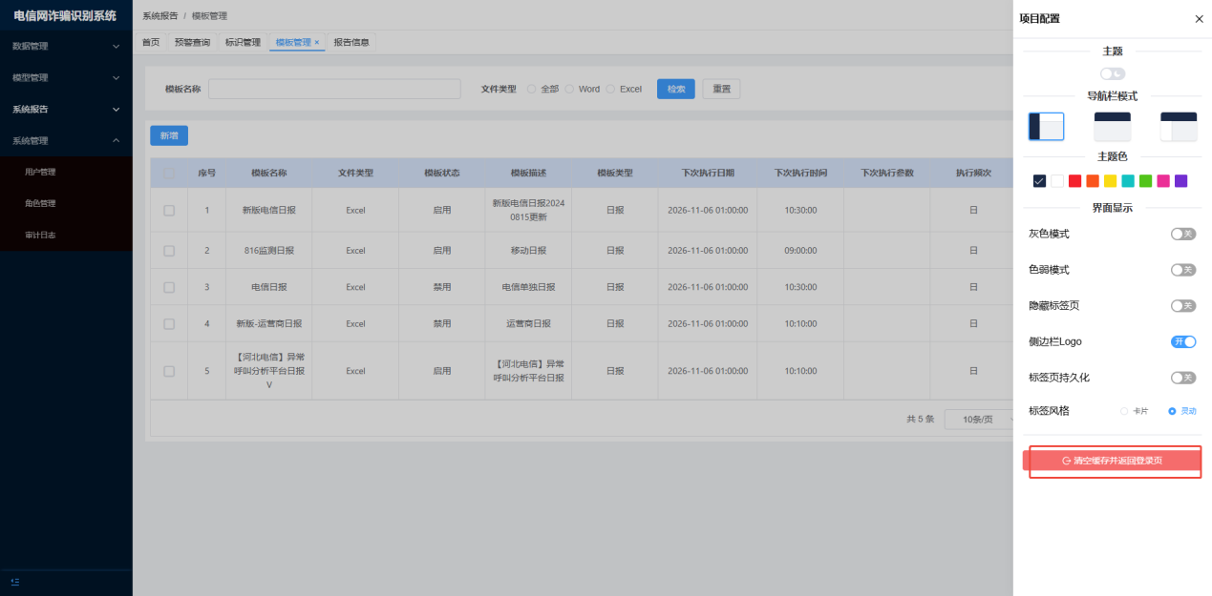Viewport: 1212px width, 596px height.
Task: Collapse the 系统管理 sidebar menu
Action: click(66, 140)
